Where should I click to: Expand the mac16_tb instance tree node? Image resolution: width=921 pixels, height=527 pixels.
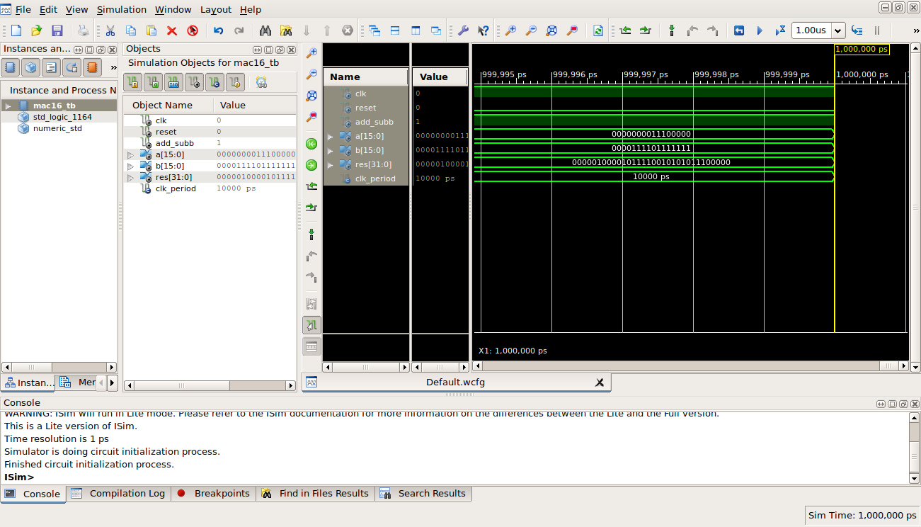(x=8, y=106)
